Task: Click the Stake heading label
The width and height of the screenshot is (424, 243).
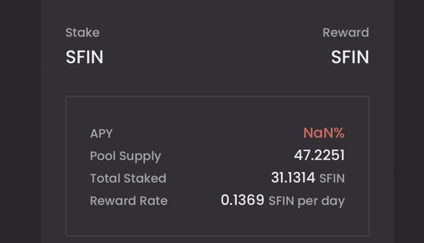Action: point(82,33)
